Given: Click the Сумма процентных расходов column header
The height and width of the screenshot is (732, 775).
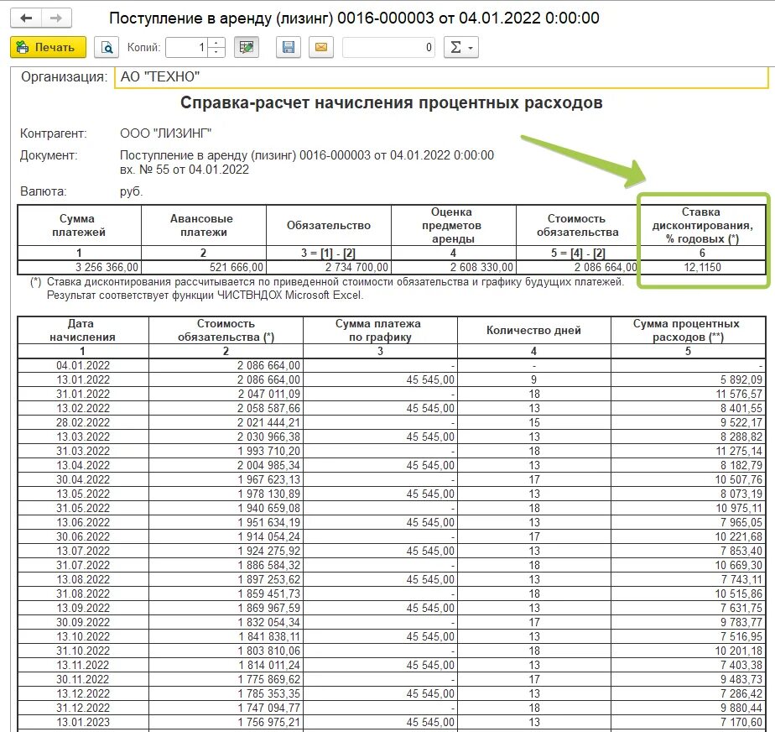Looking at the screenshot, I should [x=688, y=331].
